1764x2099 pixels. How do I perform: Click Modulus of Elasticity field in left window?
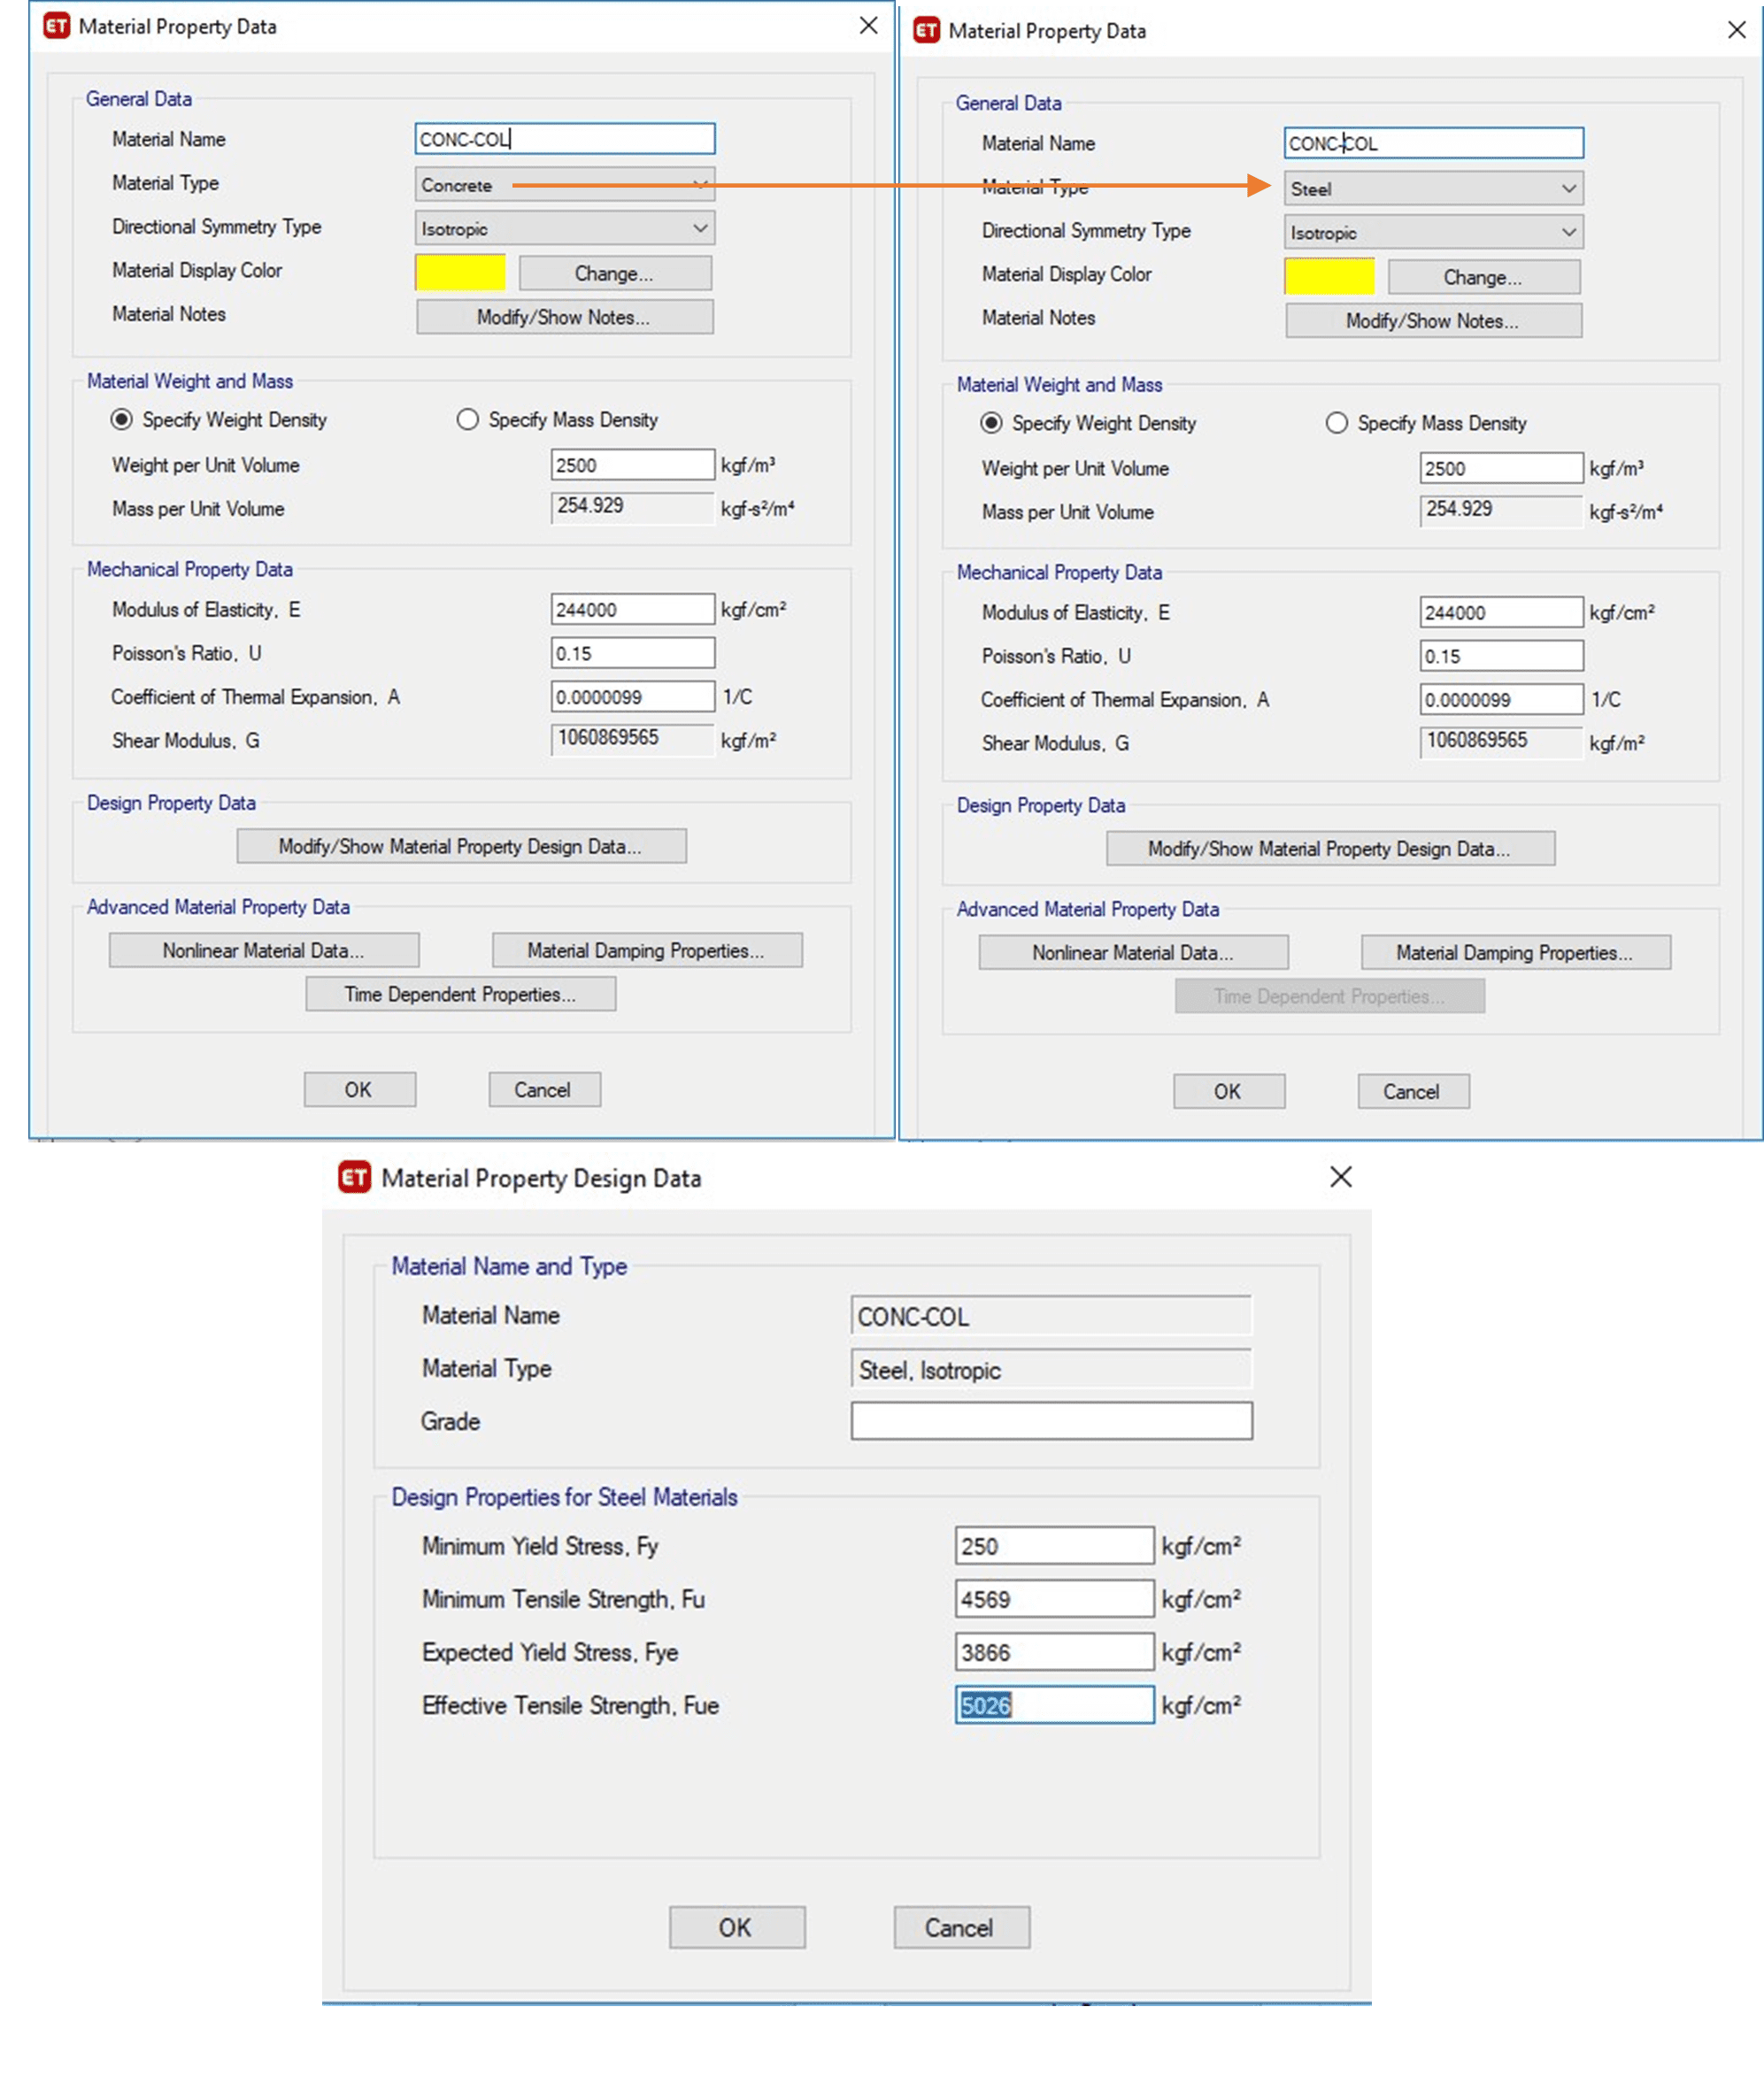pyautogui.click(x=633, y=609)
